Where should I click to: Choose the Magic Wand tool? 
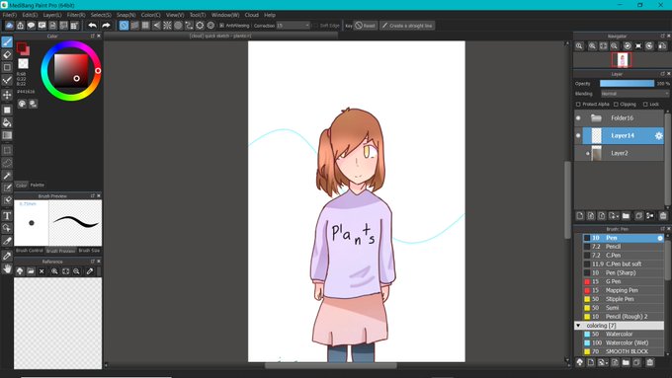point(7,176)
